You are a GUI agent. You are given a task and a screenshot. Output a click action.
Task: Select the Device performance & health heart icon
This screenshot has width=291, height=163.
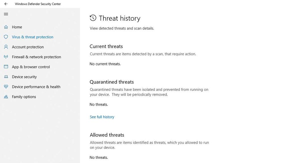click(6, 87)
